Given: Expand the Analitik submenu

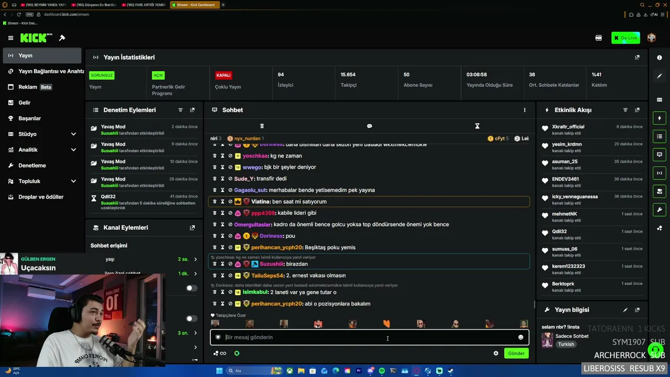Looking at the screenshot, I should click(73, 150).
